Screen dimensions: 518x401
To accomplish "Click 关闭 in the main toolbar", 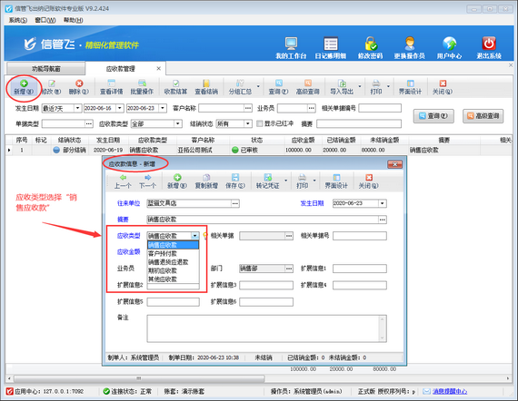I will 443,87.
